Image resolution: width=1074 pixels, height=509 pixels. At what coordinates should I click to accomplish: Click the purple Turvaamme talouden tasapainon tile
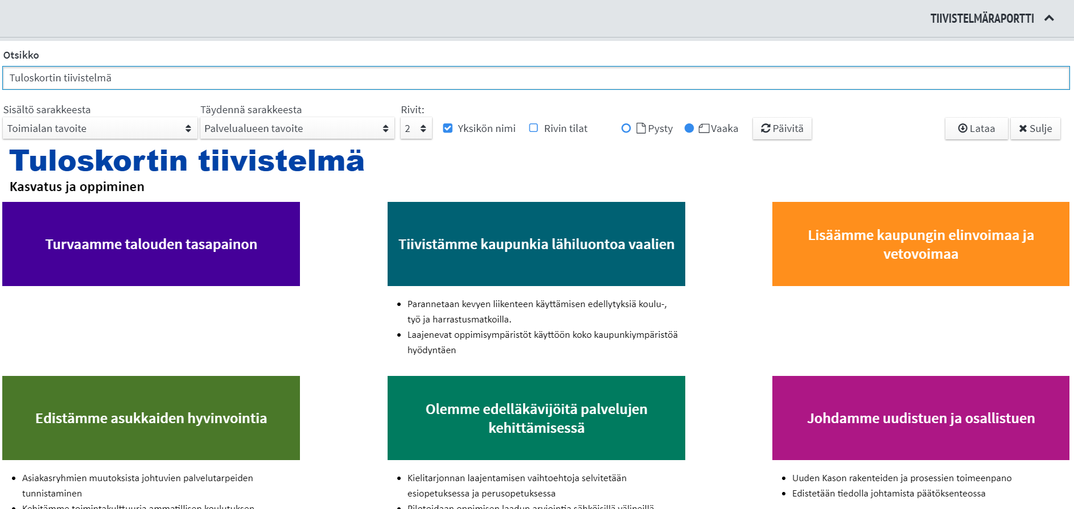point(151,244)
